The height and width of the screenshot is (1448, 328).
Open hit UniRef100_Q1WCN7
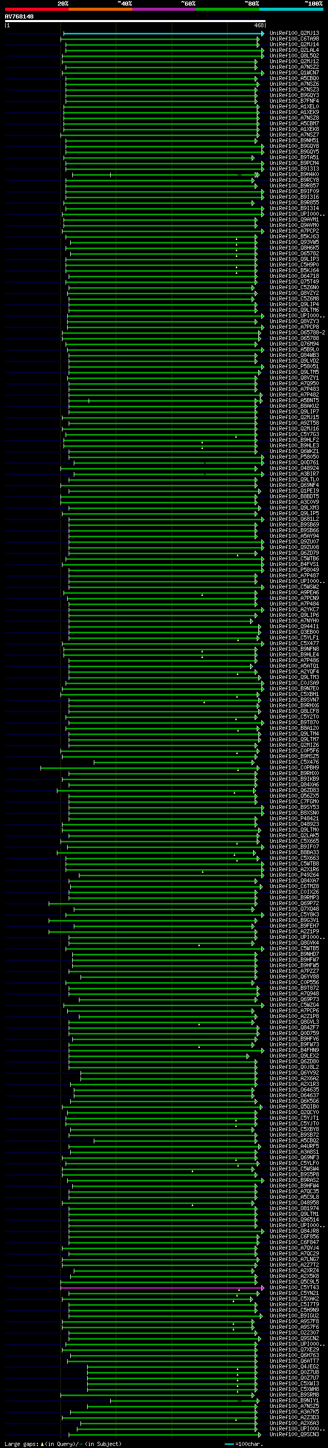[x=294, y=73]
